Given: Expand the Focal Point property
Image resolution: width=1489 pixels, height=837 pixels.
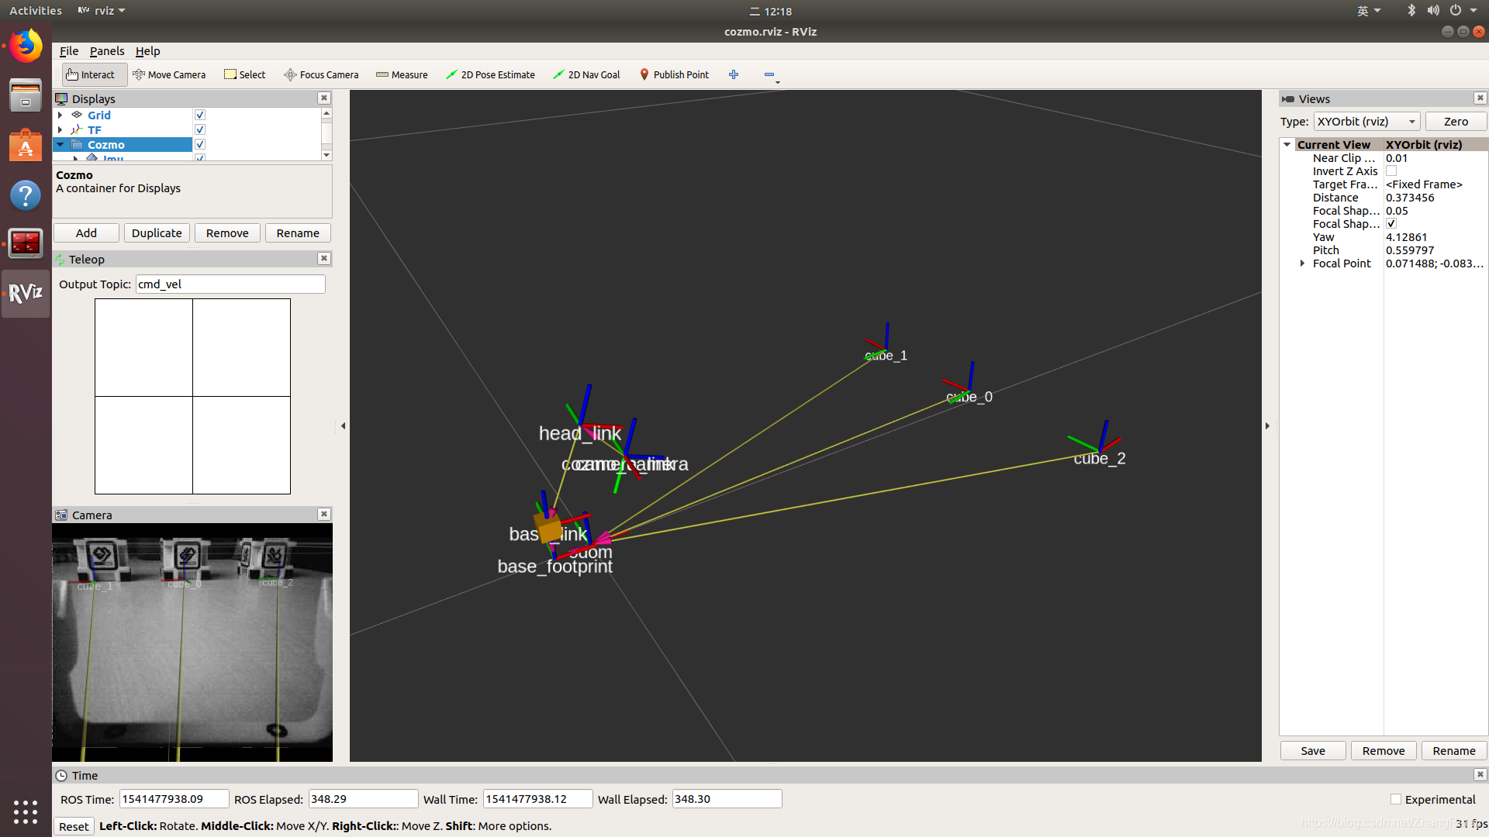Looking at the screenshot, I should pos(1302,263).
